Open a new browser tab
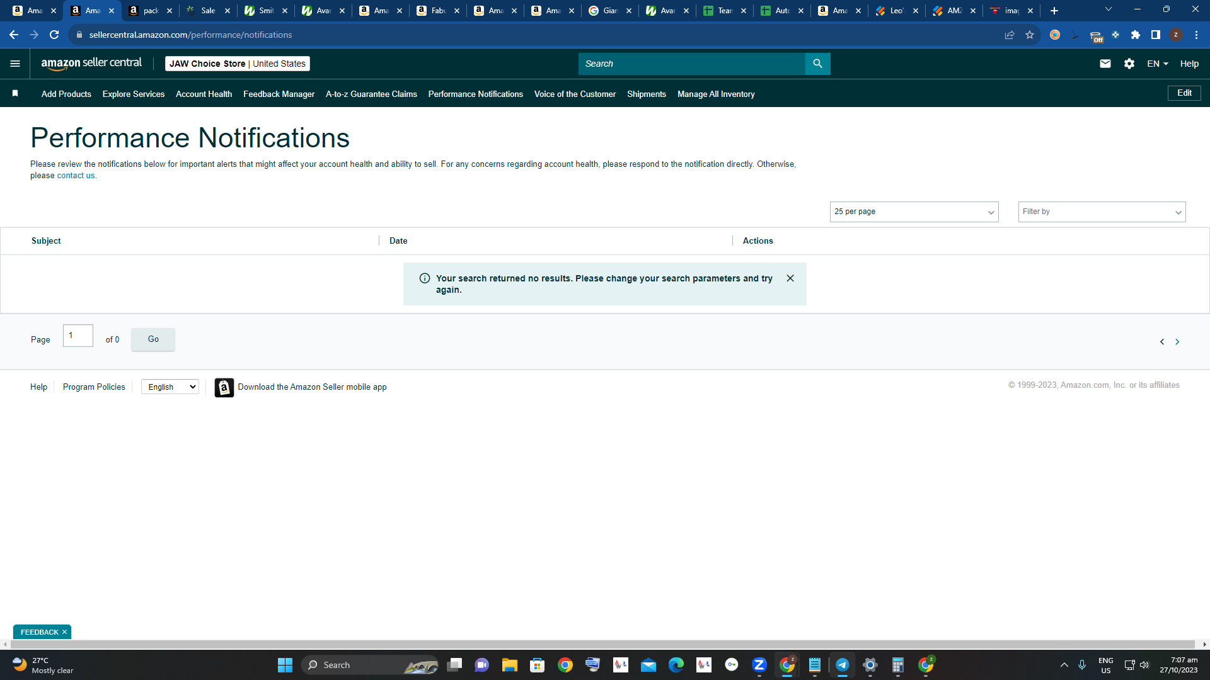1210x680 pixels. coord(1054,11)
